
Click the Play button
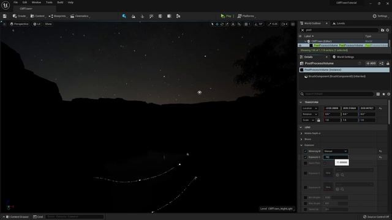pyautogui.click(x=226, y=16)
